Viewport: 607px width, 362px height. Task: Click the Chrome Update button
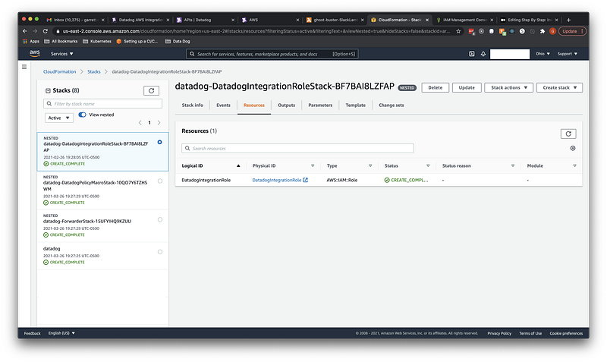pos(572,31)
